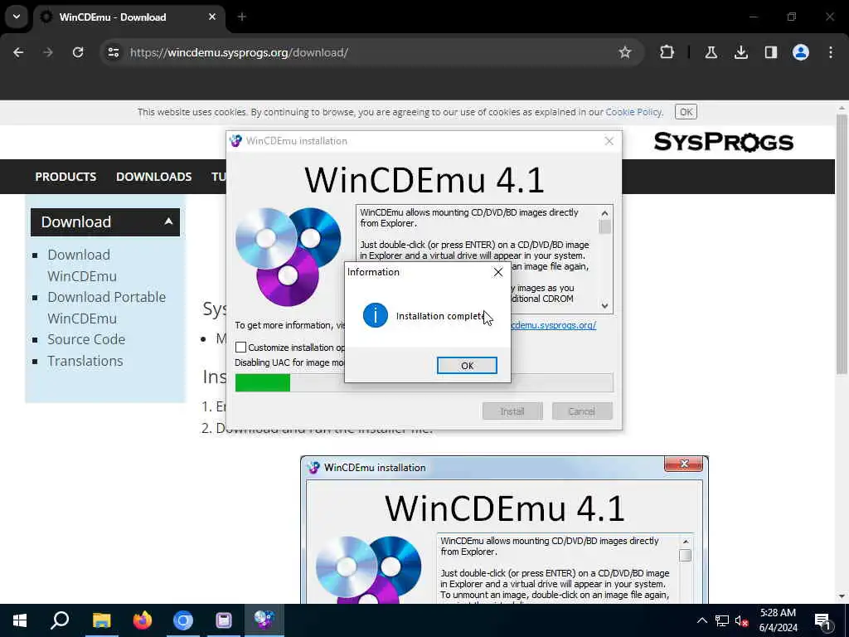849x637 pixels.
Task: Click OK in the Information dialog
Action: (467, 366)
